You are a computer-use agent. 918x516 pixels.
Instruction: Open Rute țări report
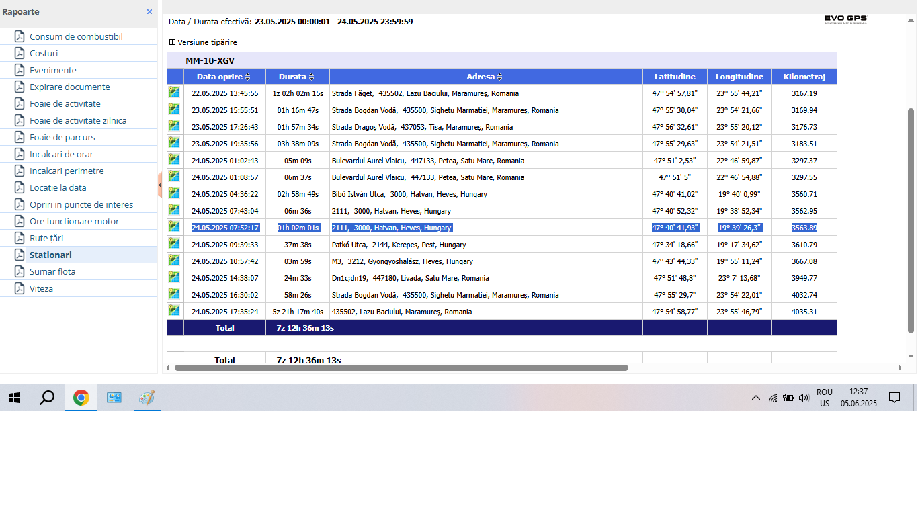point(46,238)
